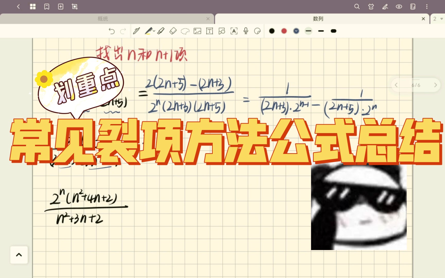Jump to top with the up-chevron button

[x=19, y=255]
